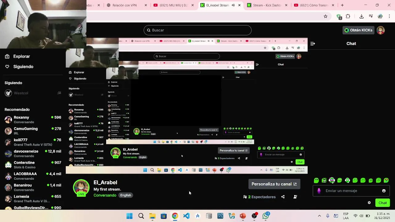Open a new browser tab
Viewport: 395px width, 222px height.
coord(342,5)
